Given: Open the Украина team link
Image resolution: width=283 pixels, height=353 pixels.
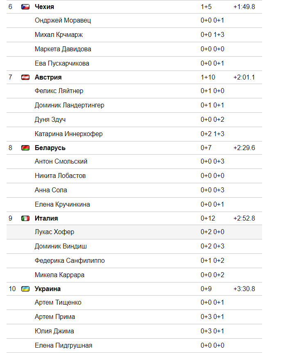Looking at the screenshot, I should coord(48,289).
